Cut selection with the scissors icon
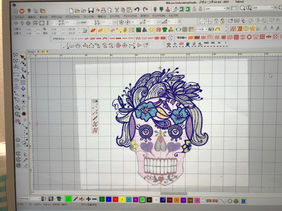 (117, 10)
